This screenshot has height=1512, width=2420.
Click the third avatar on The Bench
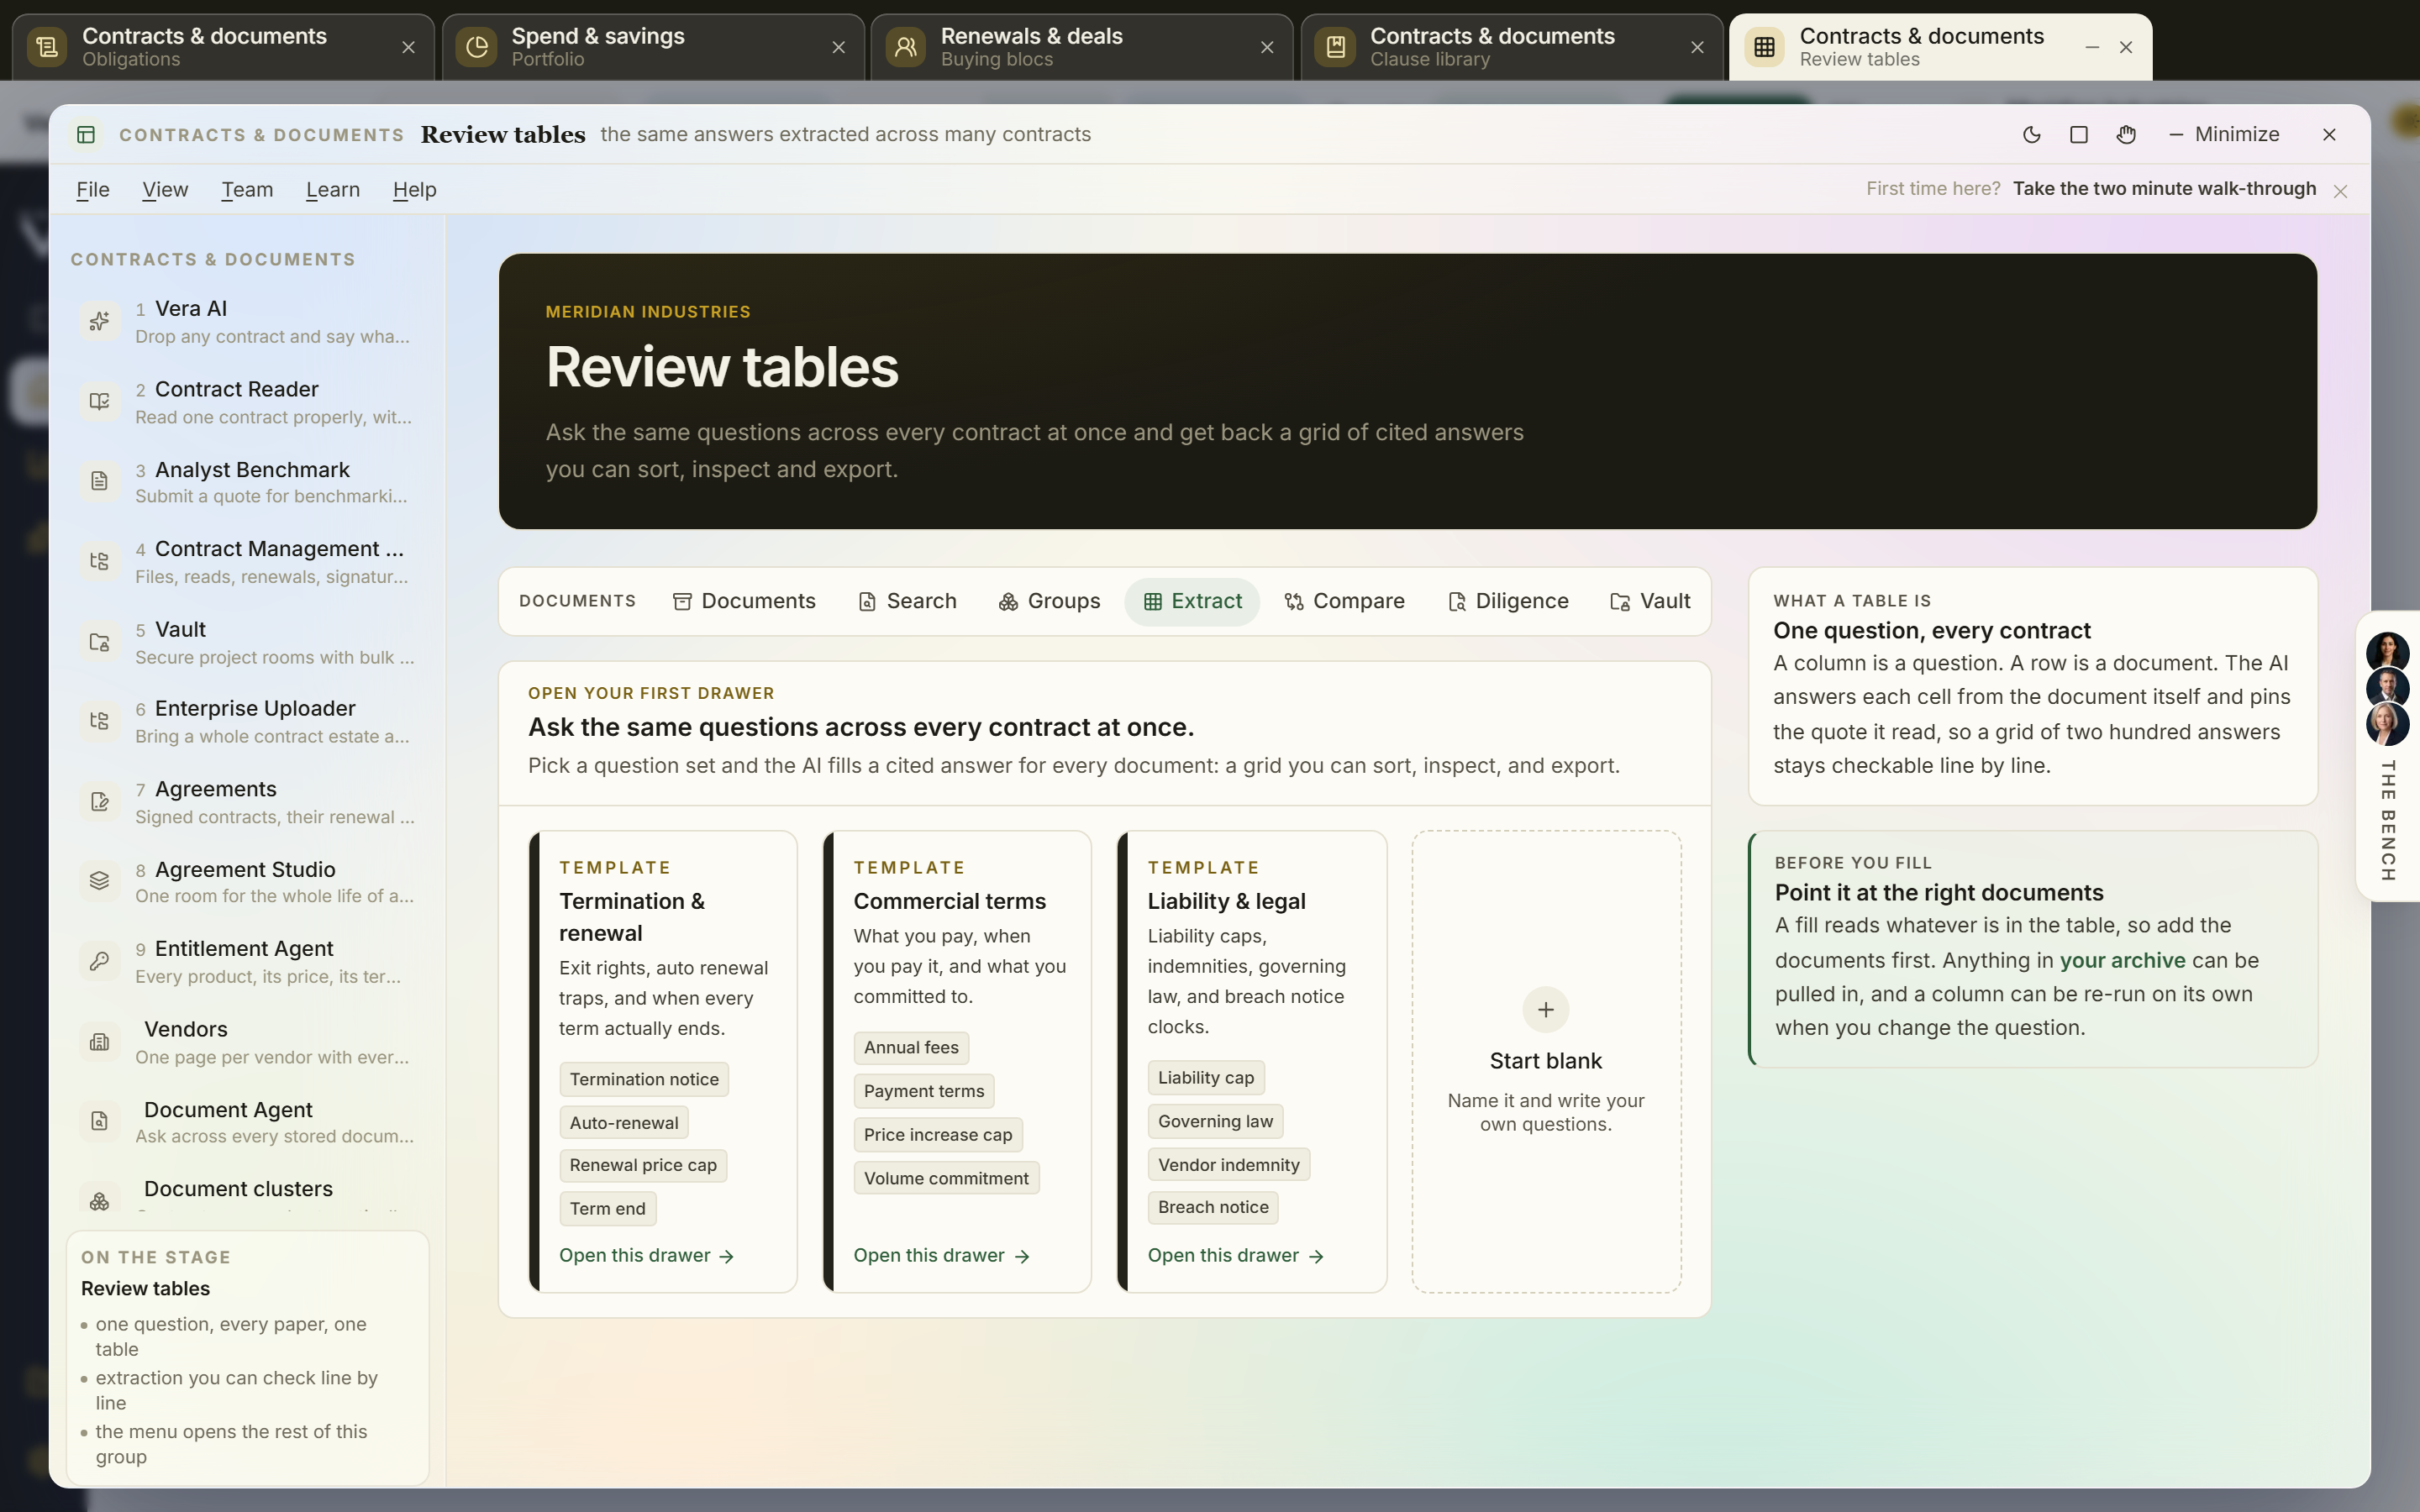tap(2387, 724)
